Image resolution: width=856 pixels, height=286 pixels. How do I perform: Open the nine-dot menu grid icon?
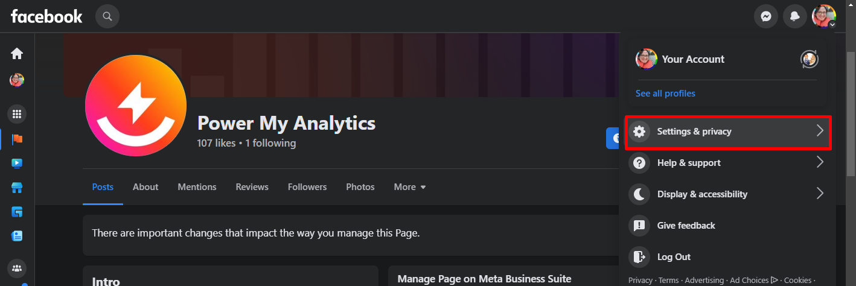(17, 113)
